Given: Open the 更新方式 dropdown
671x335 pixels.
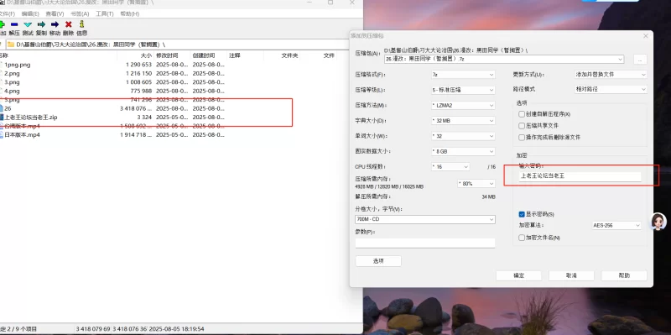Looking at the screenshot, I should 611,75.
